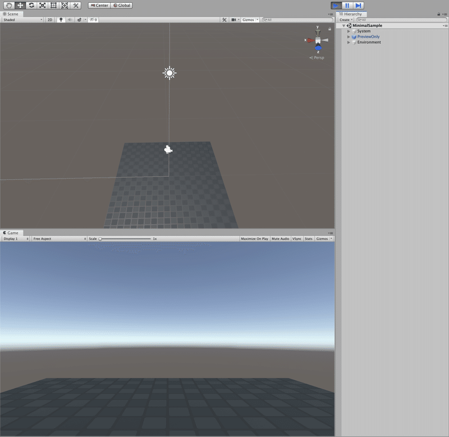Open the Shaded draw mode dropdown
Image resolution: width=449 pixels, height=437 pixels.
click(23, 20)
